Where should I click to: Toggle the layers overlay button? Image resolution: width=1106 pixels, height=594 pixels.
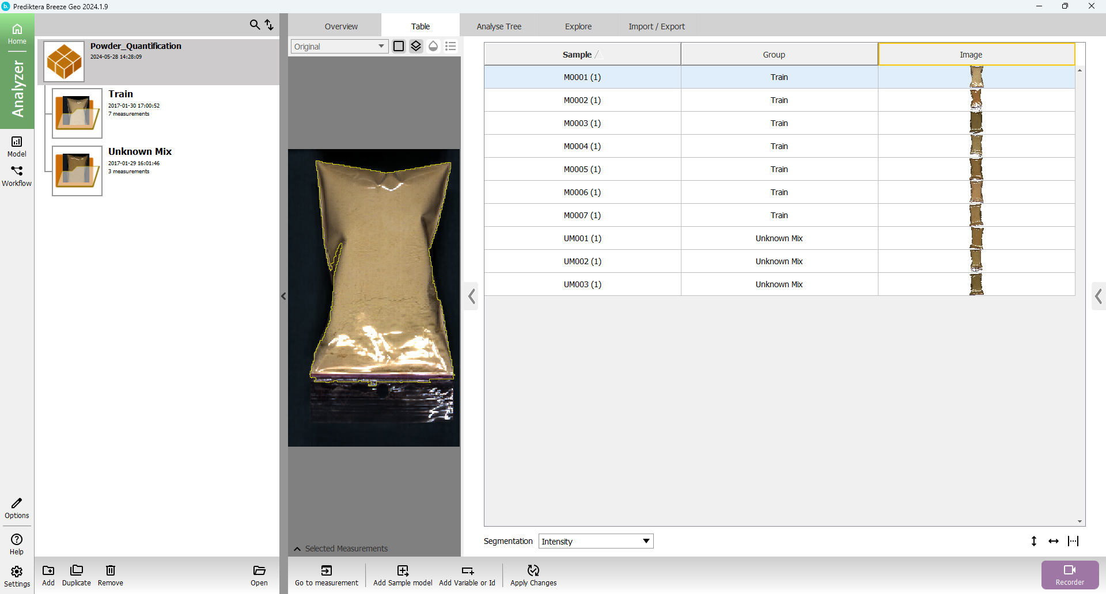[416, 46]
